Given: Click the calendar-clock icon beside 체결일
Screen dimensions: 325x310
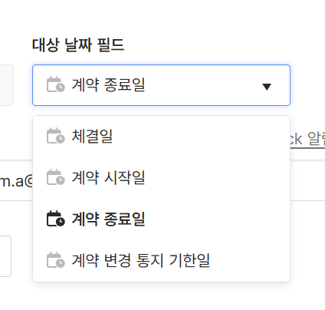Looking at the screenshot, I should pos(56,136).
